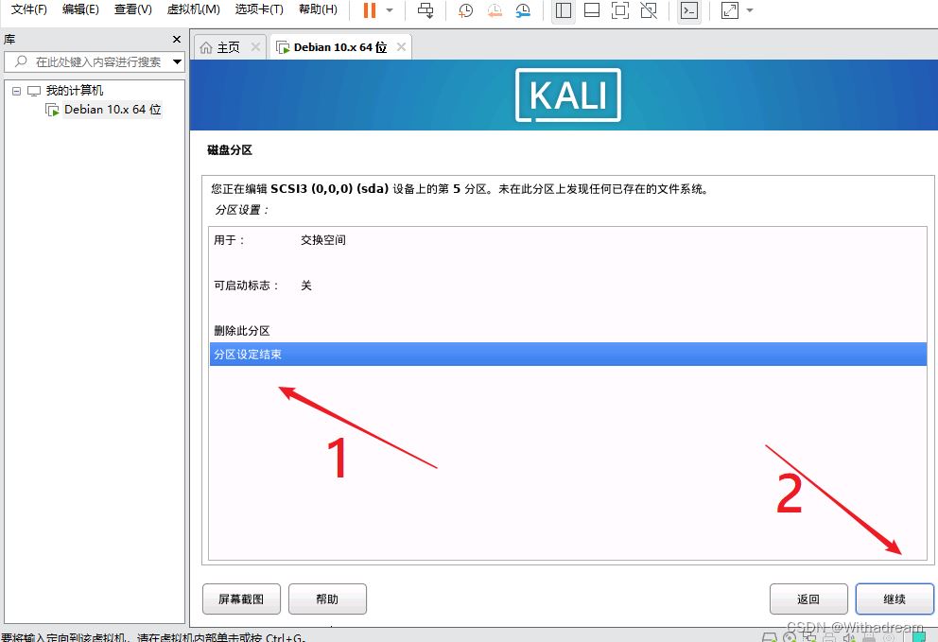Toggle the thumbnail bar view icon

pyautogui.click(x=592, y=10)
